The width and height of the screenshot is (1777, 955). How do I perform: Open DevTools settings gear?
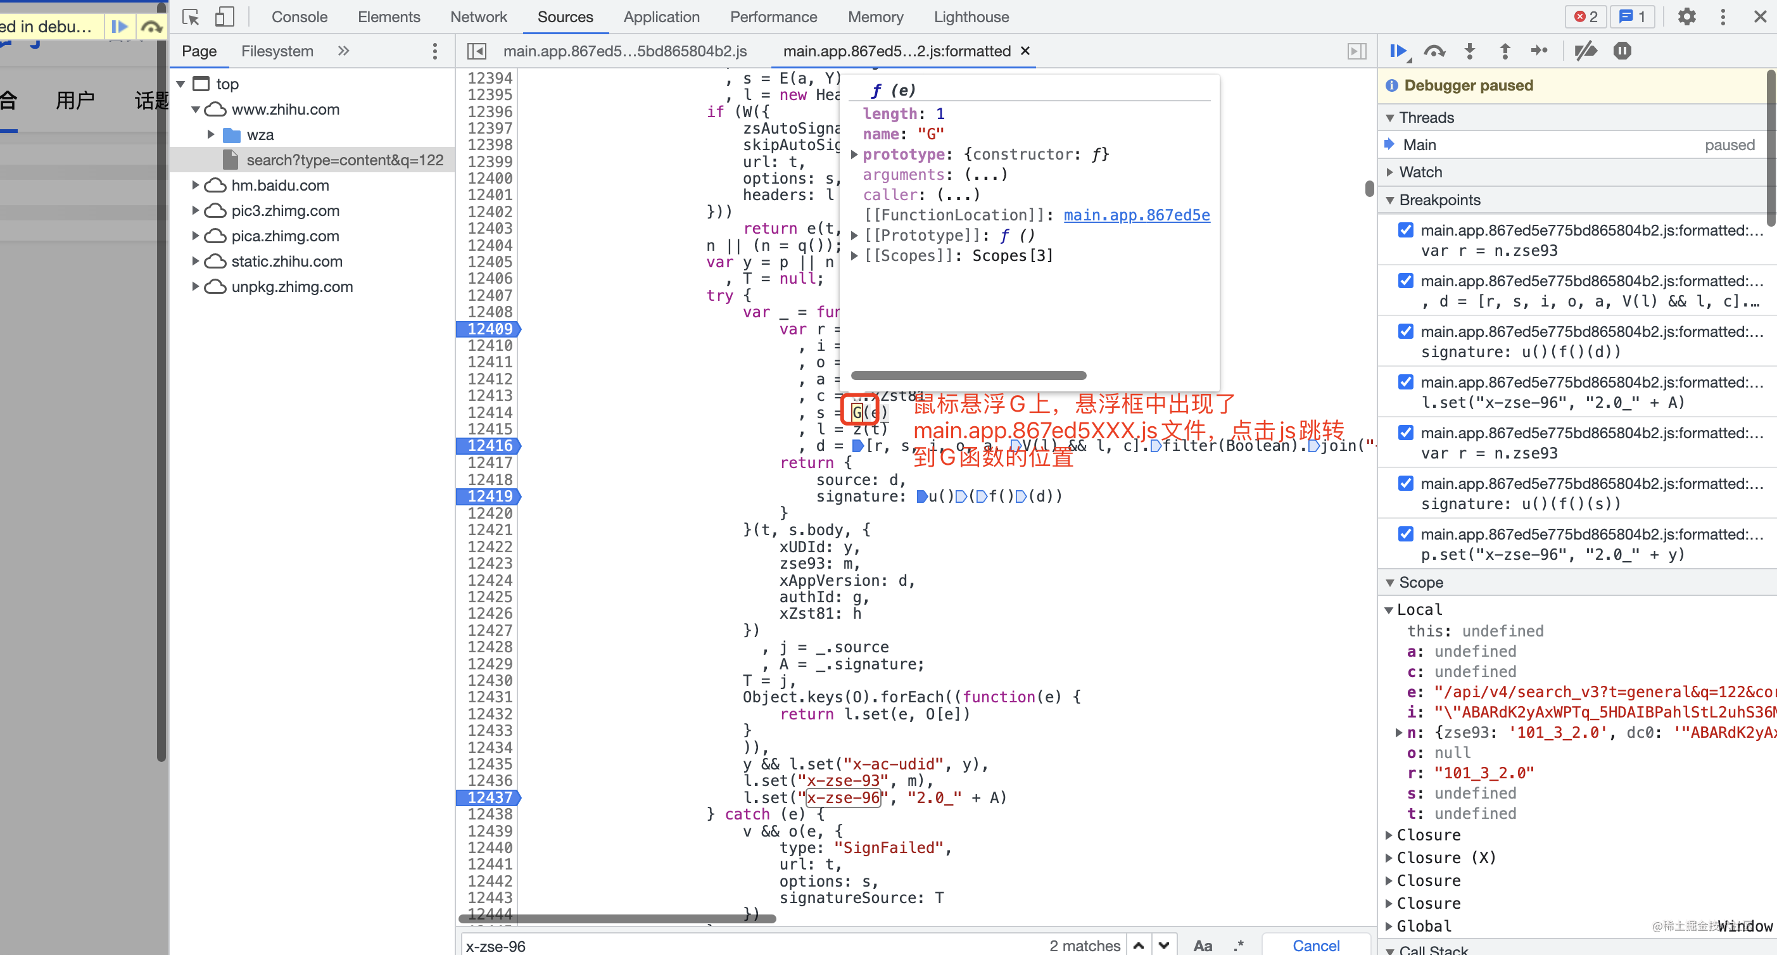(1686, 16)
